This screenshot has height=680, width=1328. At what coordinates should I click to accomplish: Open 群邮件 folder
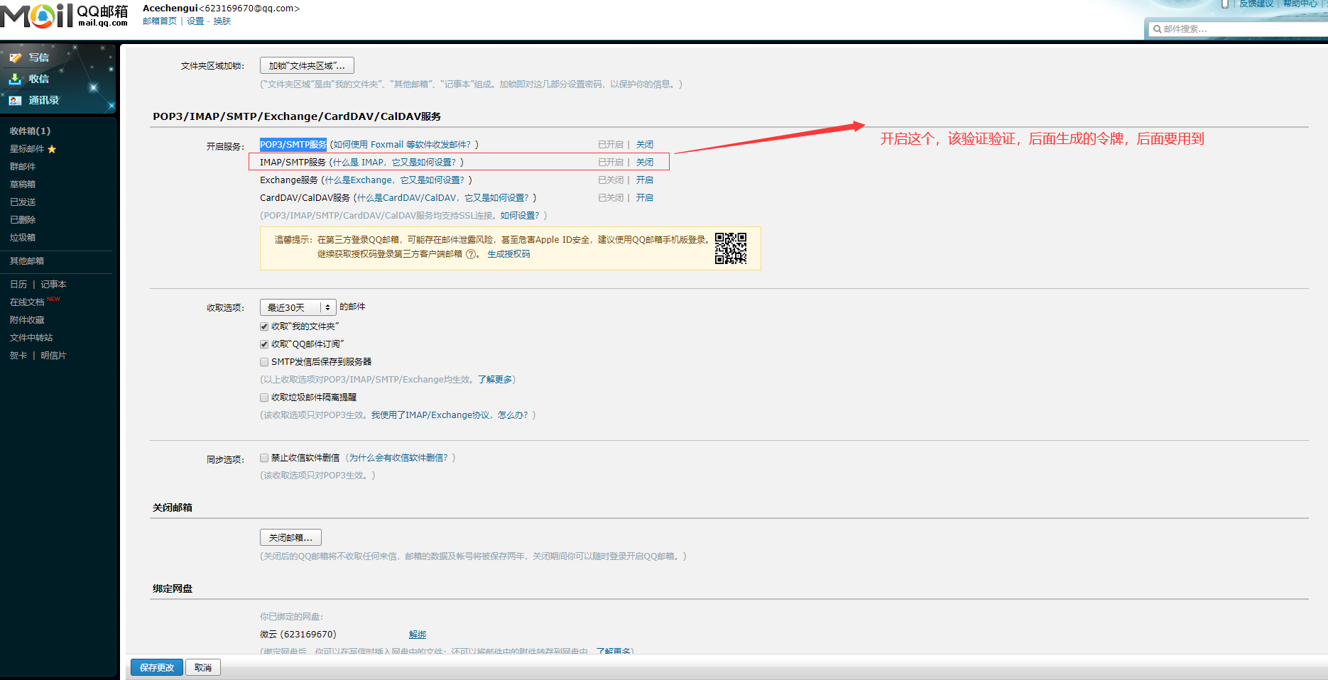pyautogui.click(x=23, y=167)
